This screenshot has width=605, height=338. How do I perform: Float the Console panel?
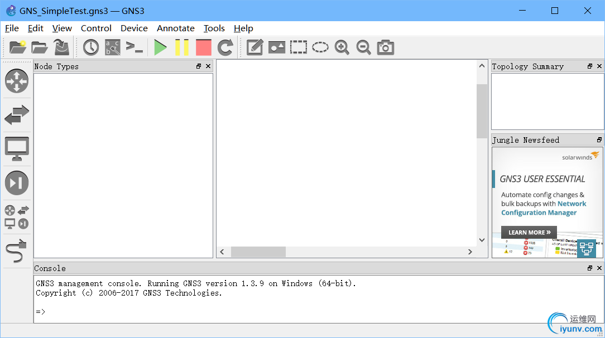pyautogui.click(x=590, y=268)
